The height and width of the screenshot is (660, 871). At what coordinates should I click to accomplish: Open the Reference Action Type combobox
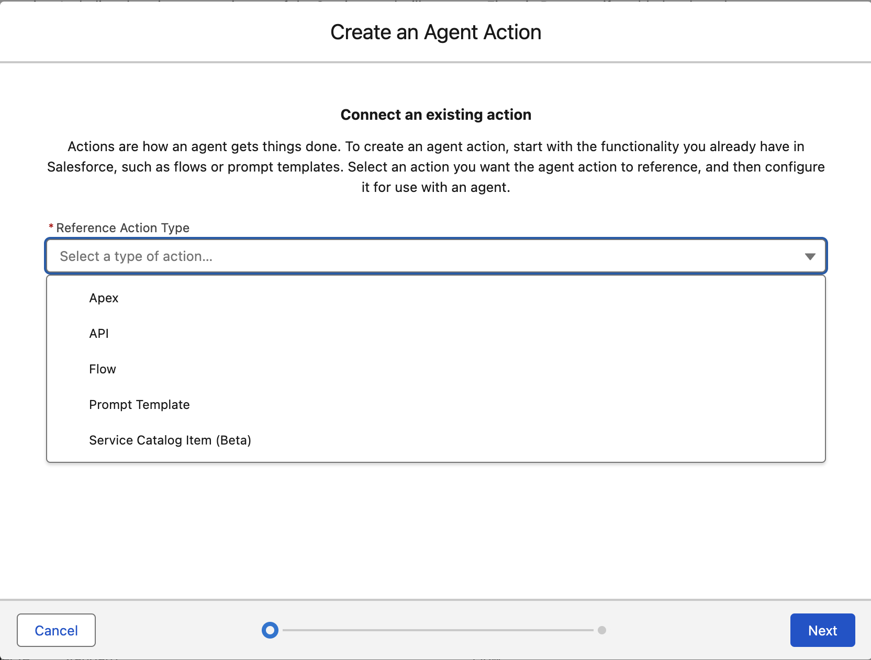point(435,256)
